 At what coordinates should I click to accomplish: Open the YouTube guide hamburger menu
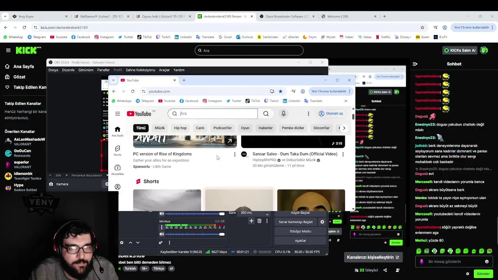coord(117,114)
